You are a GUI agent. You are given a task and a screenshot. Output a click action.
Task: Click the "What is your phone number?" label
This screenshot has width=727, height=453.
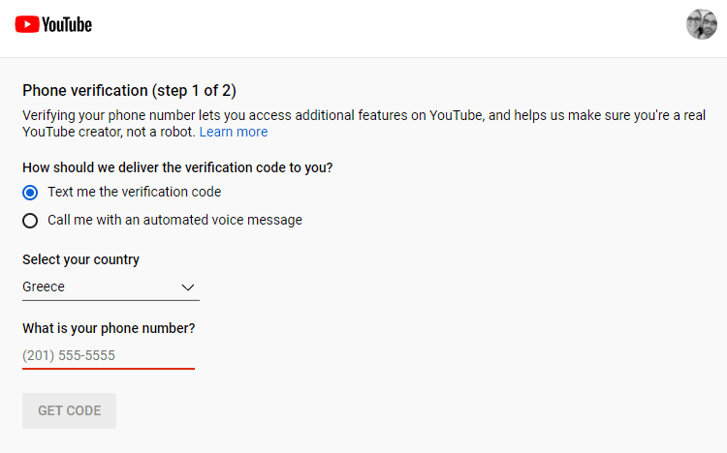point(109,328)
